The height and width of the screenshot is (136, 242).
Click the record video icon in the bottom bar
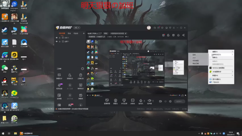pyautogui.click(x=161, y=101)
